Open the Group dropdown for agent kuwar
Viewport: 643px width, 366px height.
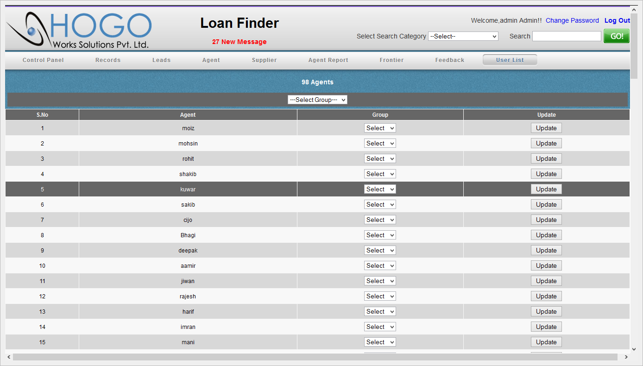pos(380,189)
